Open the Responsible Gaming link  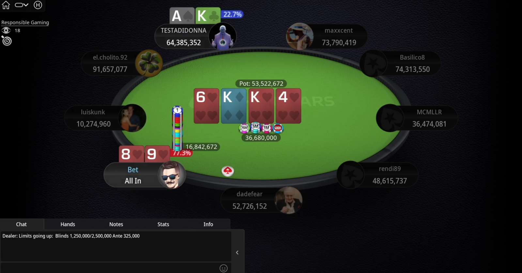pos(25,22)
